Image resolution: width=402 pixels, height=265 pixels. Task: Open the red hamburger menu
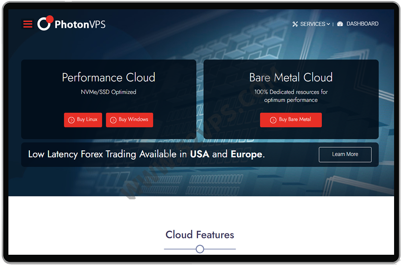pos(28,24)
